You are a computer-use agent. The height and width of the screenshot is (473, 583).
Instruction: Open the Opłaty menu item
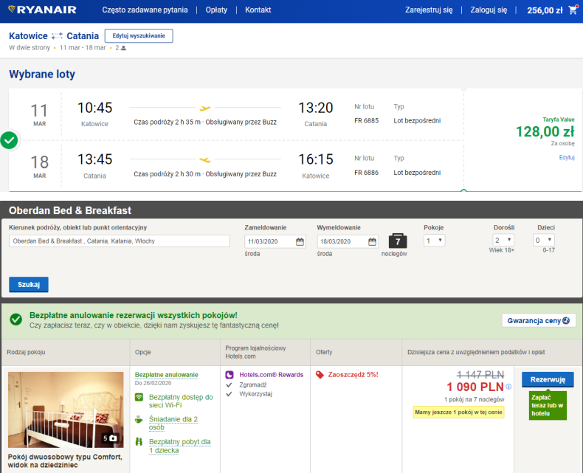click(216, 10)
